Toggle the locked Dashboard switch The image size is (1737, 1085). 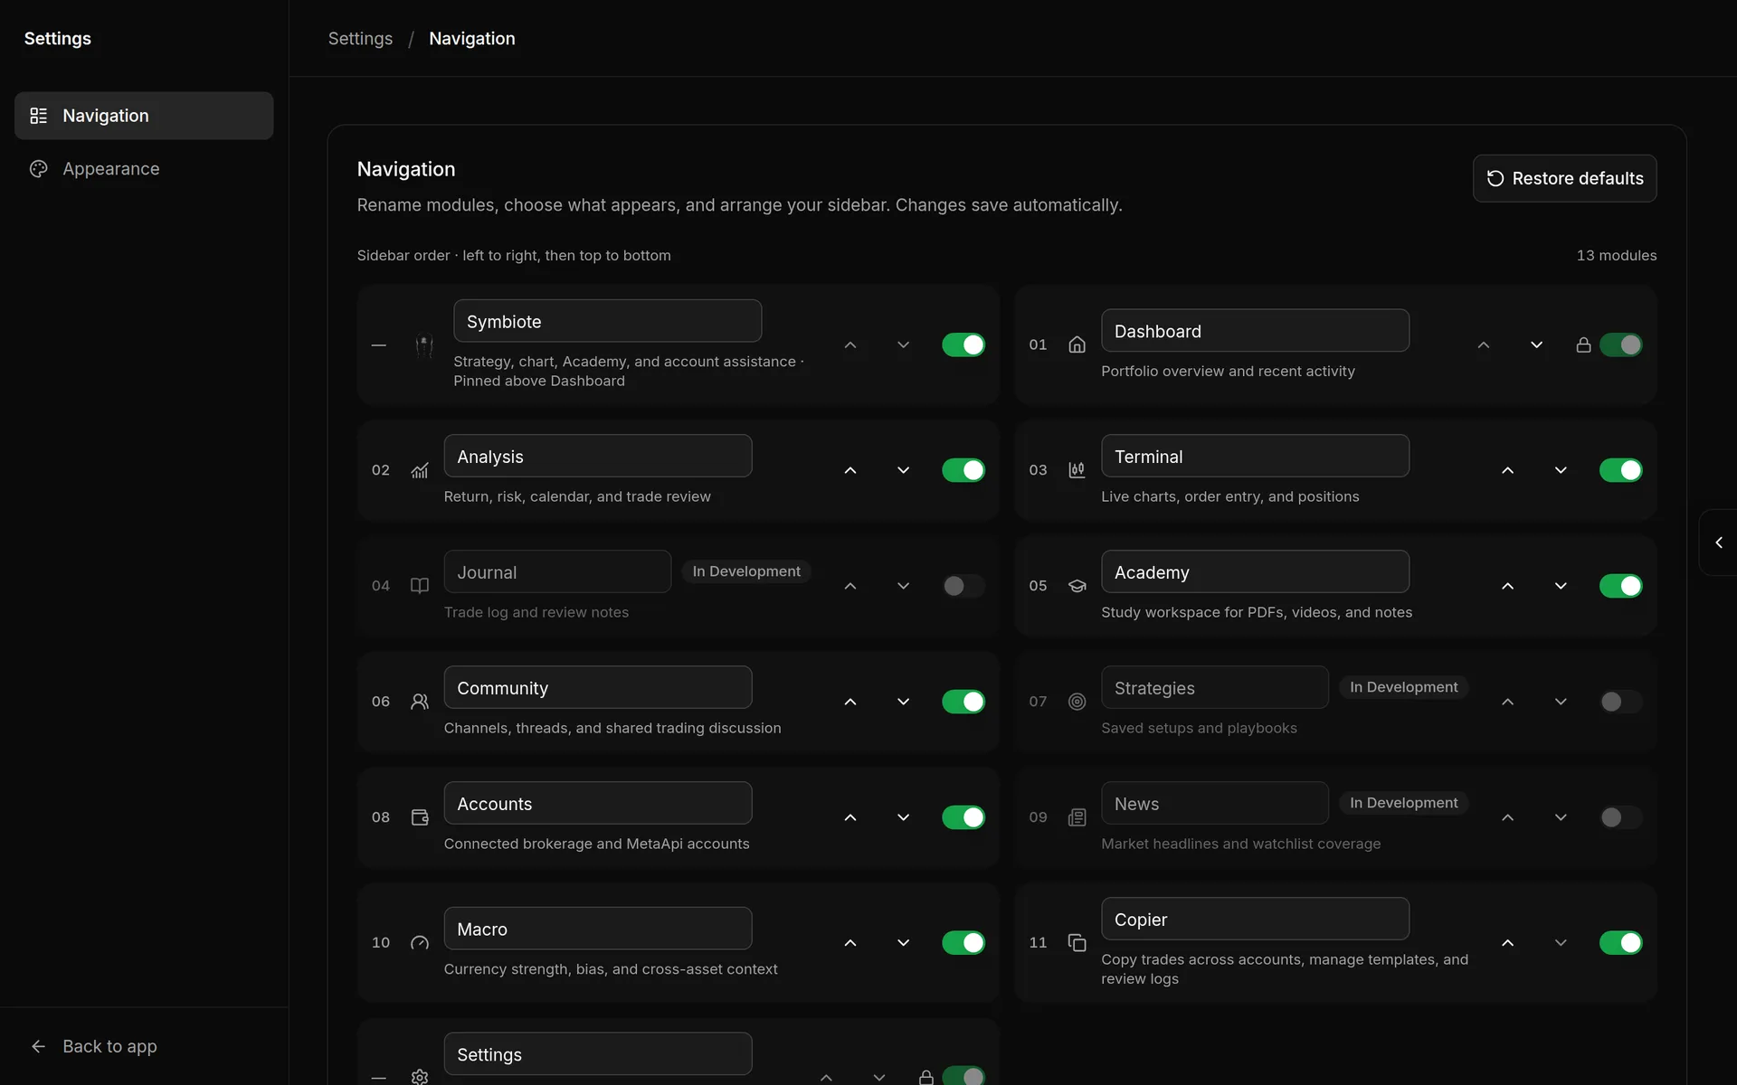click(1620, 344)
